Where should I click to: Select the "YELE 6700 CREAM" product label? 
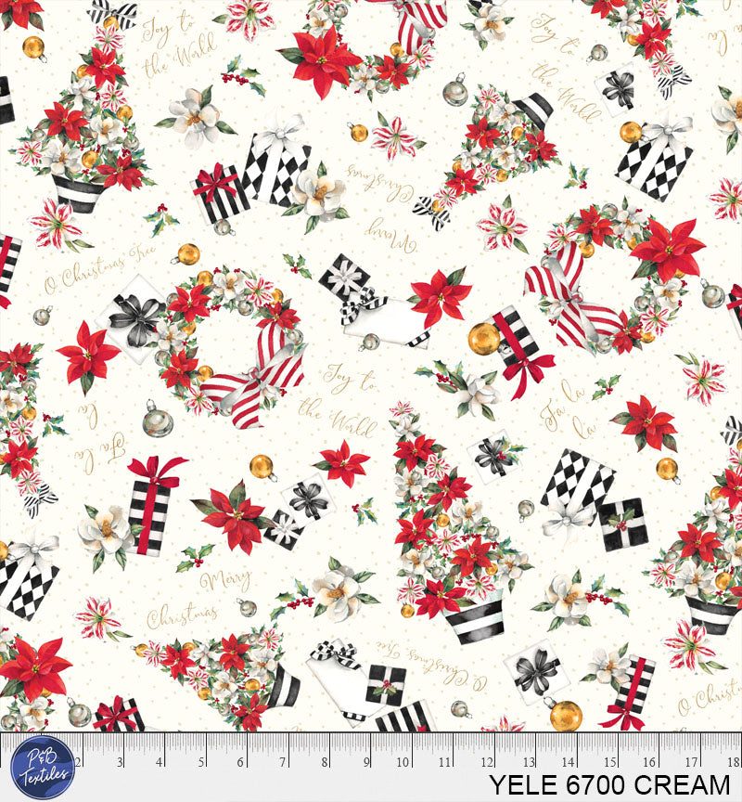pos(609,785)
